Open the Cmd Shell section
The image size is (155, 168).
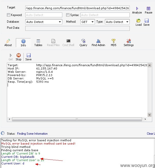point(68,43)
